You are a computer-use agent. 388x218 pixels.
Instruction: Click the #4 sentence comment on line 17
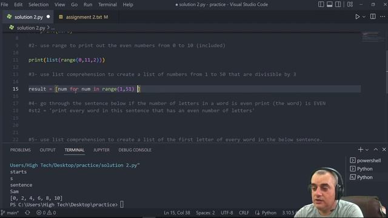point(177,104)
